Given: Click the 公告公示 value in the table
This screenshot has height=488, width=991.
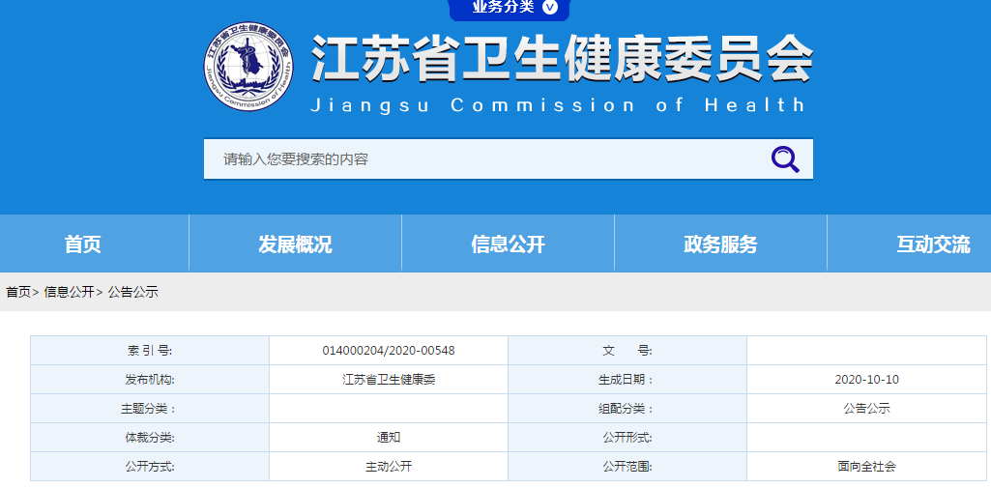Looking at the screenshot, I should click(866, 409).
